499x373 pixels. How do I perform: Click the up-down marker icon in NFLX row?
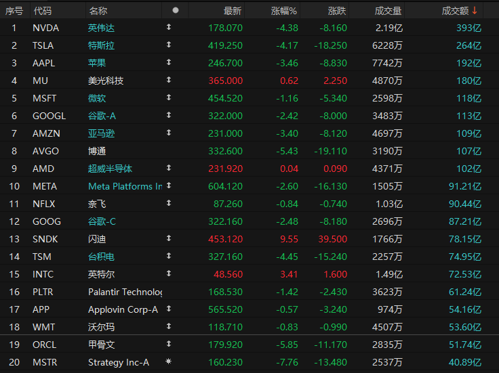[169, 203]
